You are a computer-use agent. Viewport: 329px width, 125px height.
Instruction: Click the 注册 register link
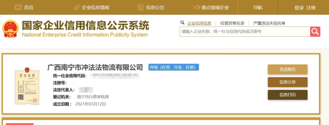coord(311,8)
